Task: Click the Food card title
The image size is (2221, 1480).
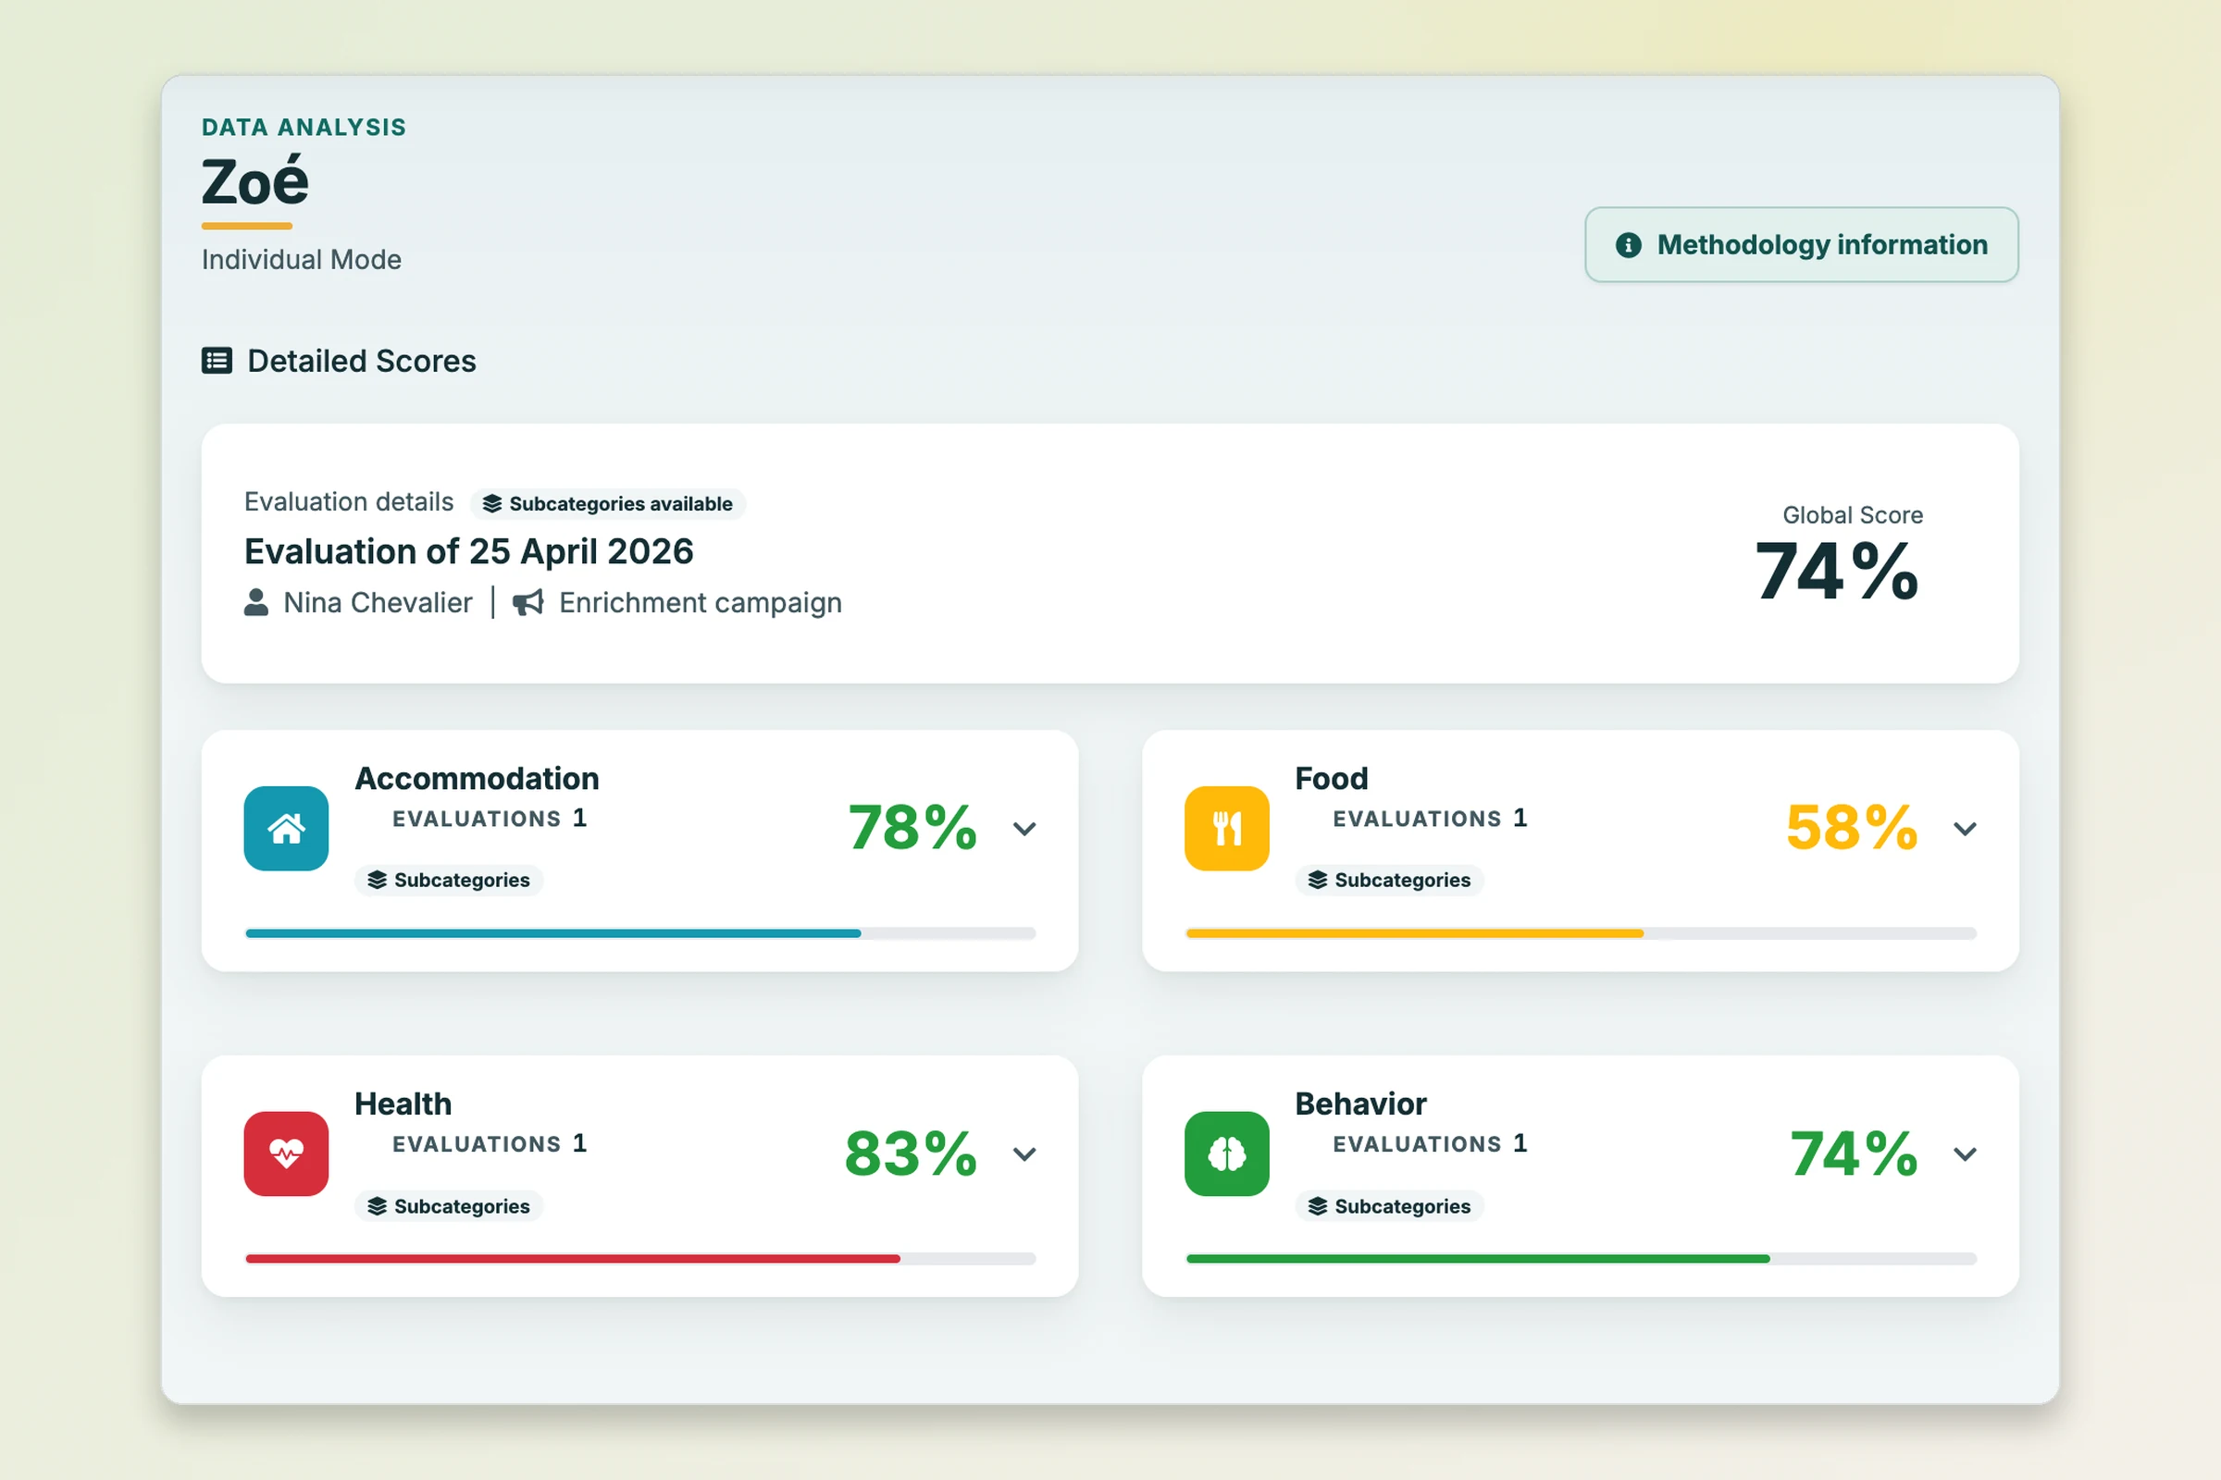Action: (x=1332, y=779)
